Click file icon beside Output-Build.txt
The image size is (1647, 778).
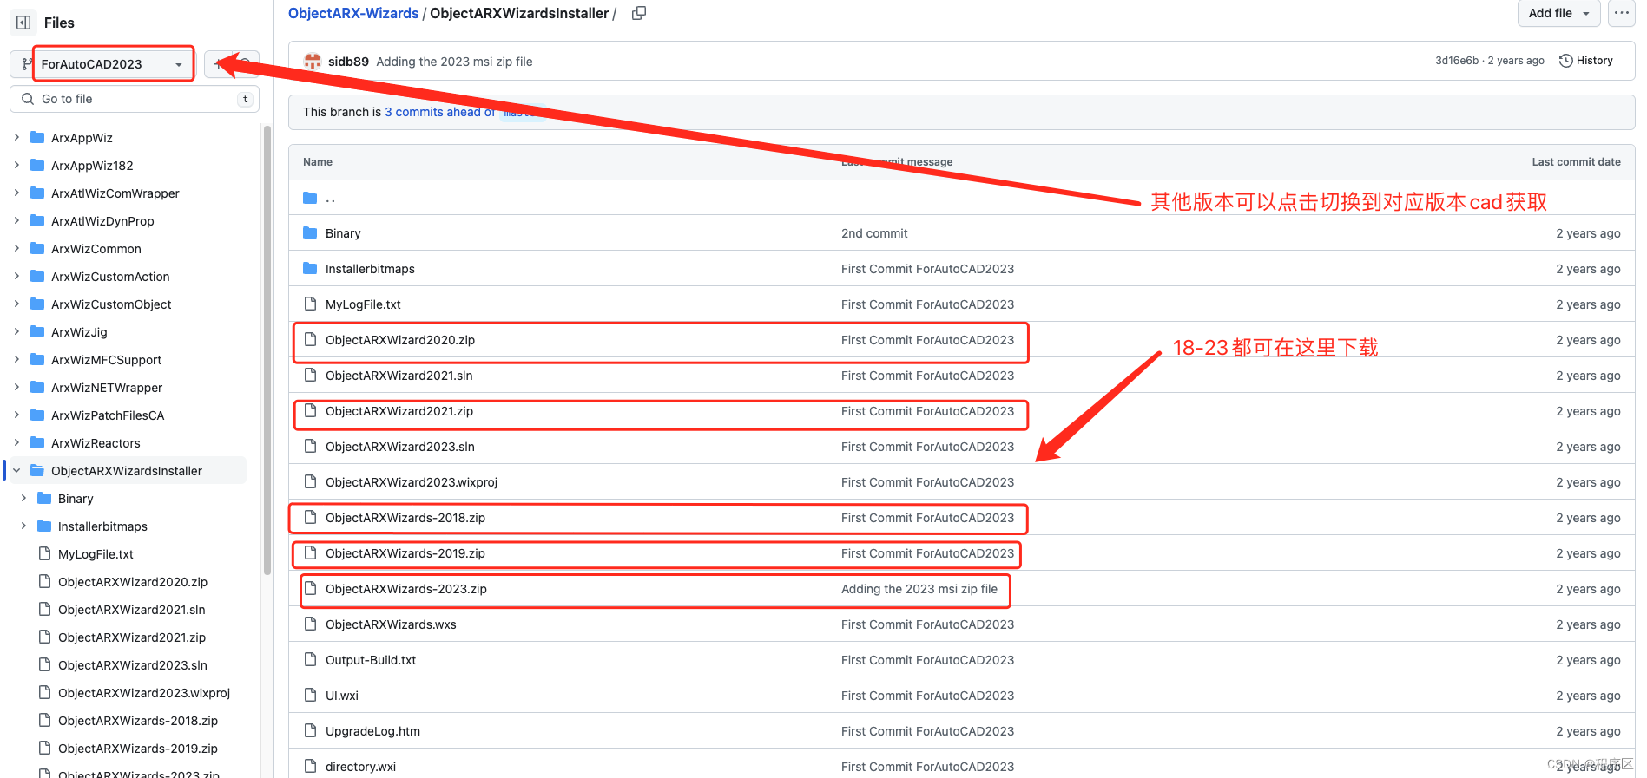point(310,659)
